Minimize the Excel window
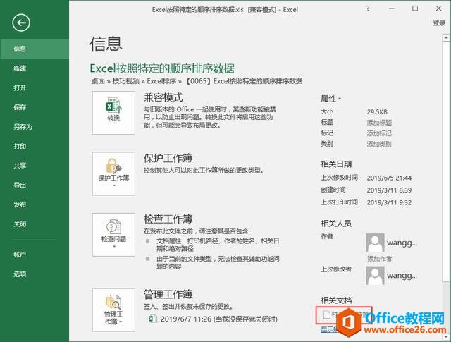 [392, 8]
